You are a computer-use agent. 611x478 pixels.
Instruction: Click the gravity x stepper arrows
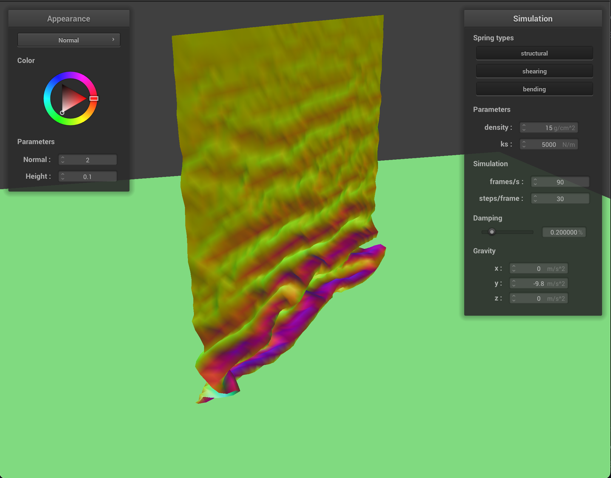tap(514, 268)
